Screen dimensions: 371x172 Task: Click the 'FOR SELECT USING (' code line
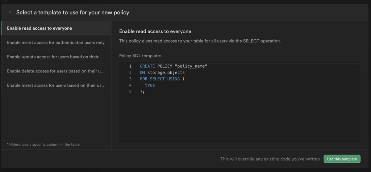click(162, 79)
